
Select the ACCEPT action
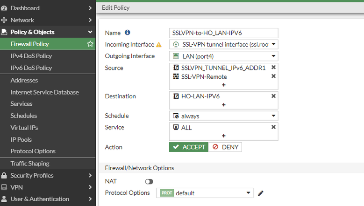pyautogui.click(x=188, y=147)
